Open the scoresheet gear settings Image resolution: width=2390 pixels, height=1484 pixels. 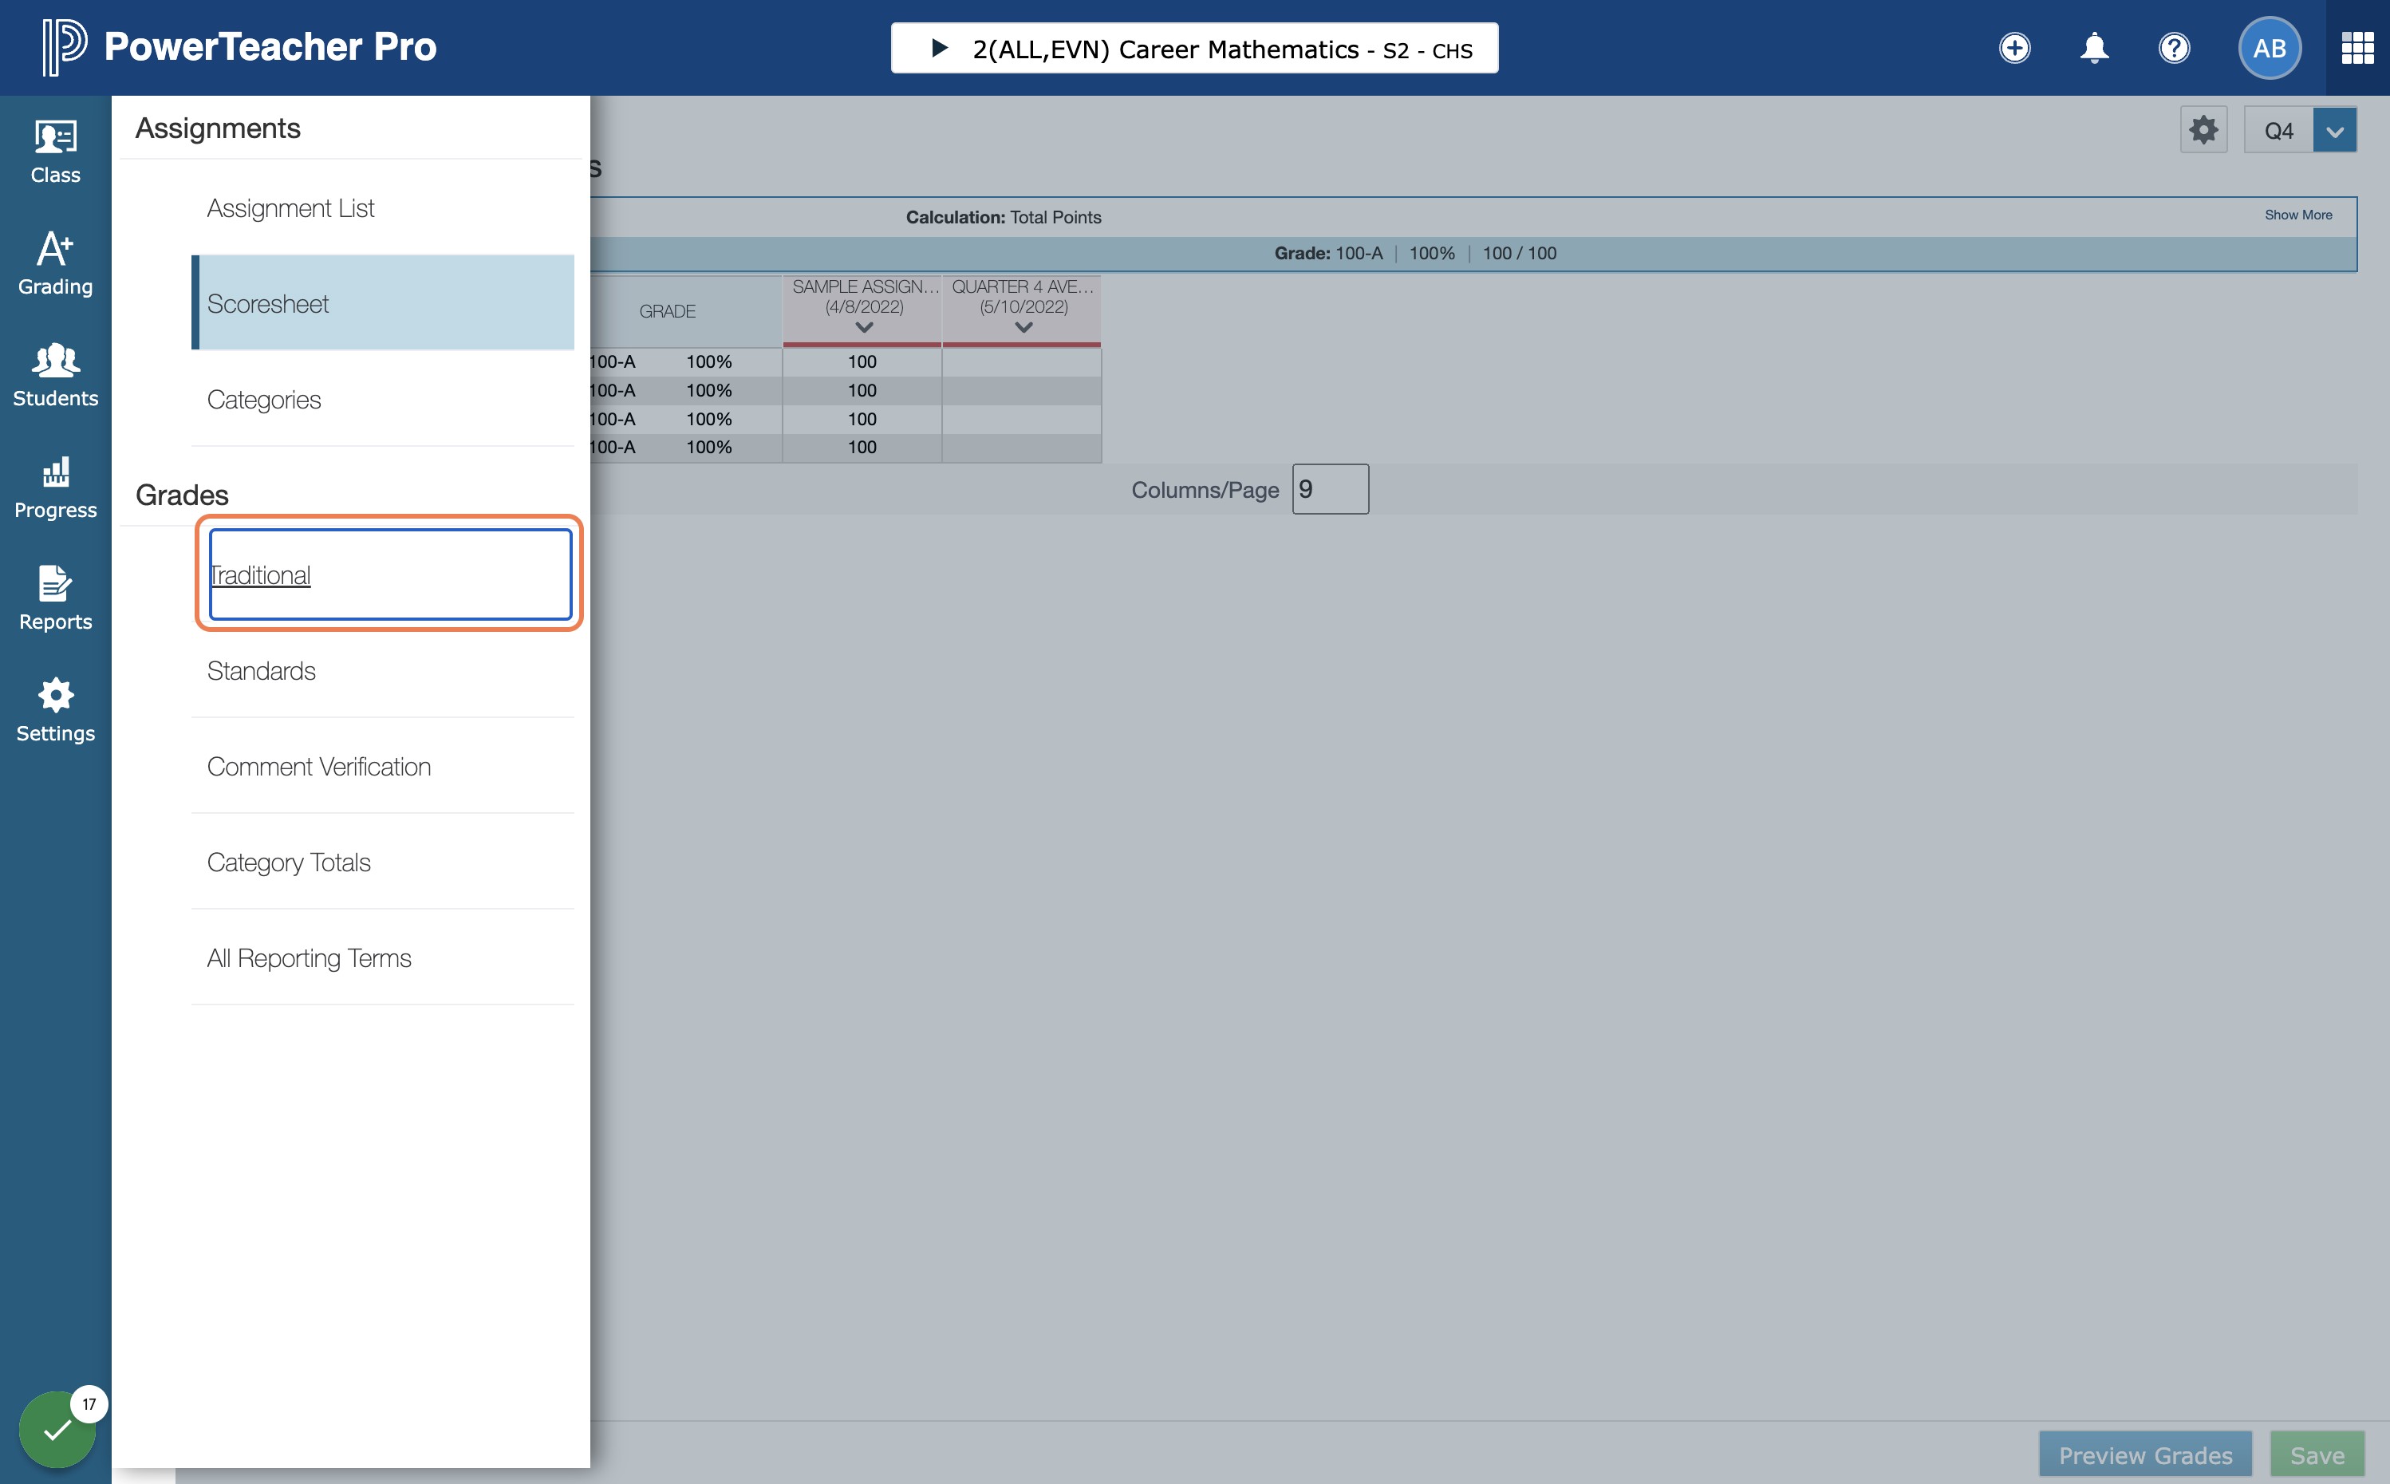pos(2203,129)
